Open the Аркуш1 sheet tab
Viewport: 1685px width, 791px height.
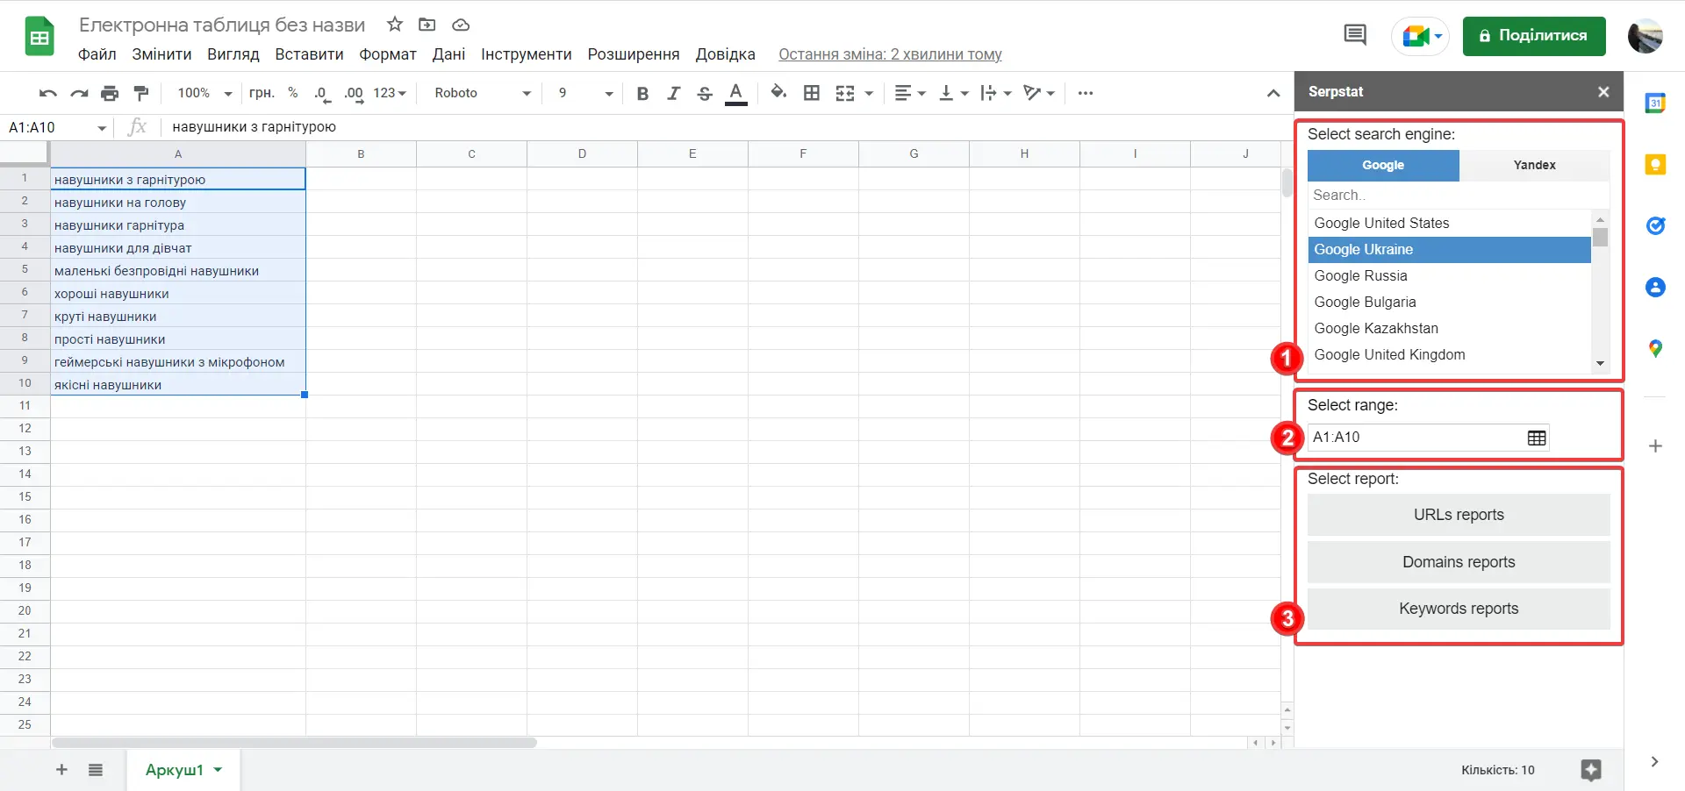pyautogui.click(x=183, y=770)
